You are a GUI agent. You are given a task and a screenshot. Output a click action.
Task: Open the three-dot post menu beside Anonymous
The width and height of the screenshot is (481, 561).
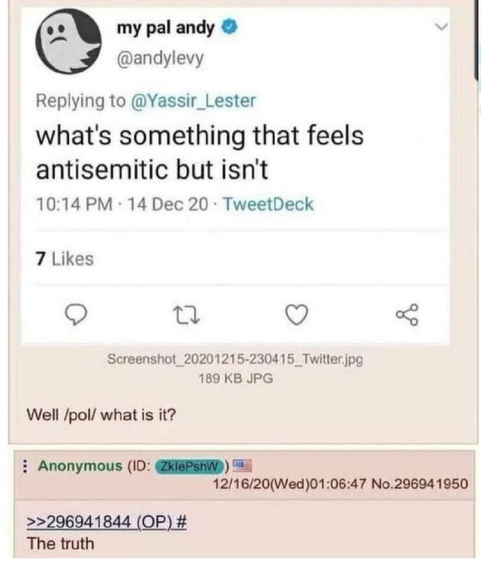(x=24, y=466)
